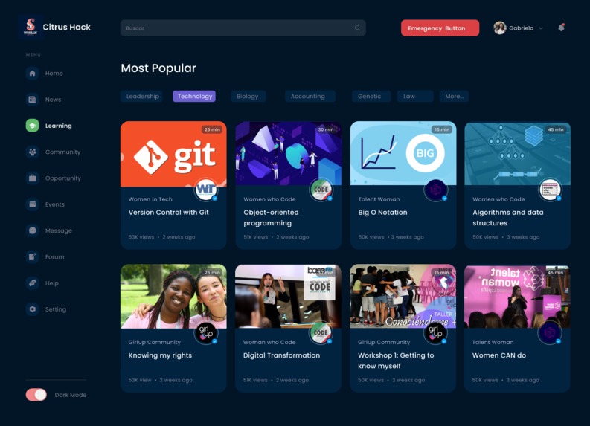The image size is (590, 426).
Task: Open the orange git course thumbnail
Action: [x=173, y=154]
